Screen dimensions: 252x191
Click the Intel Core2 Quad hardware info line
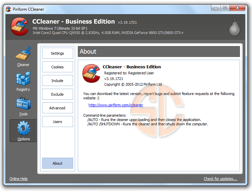pyautogui.click(x=108, y=33)
